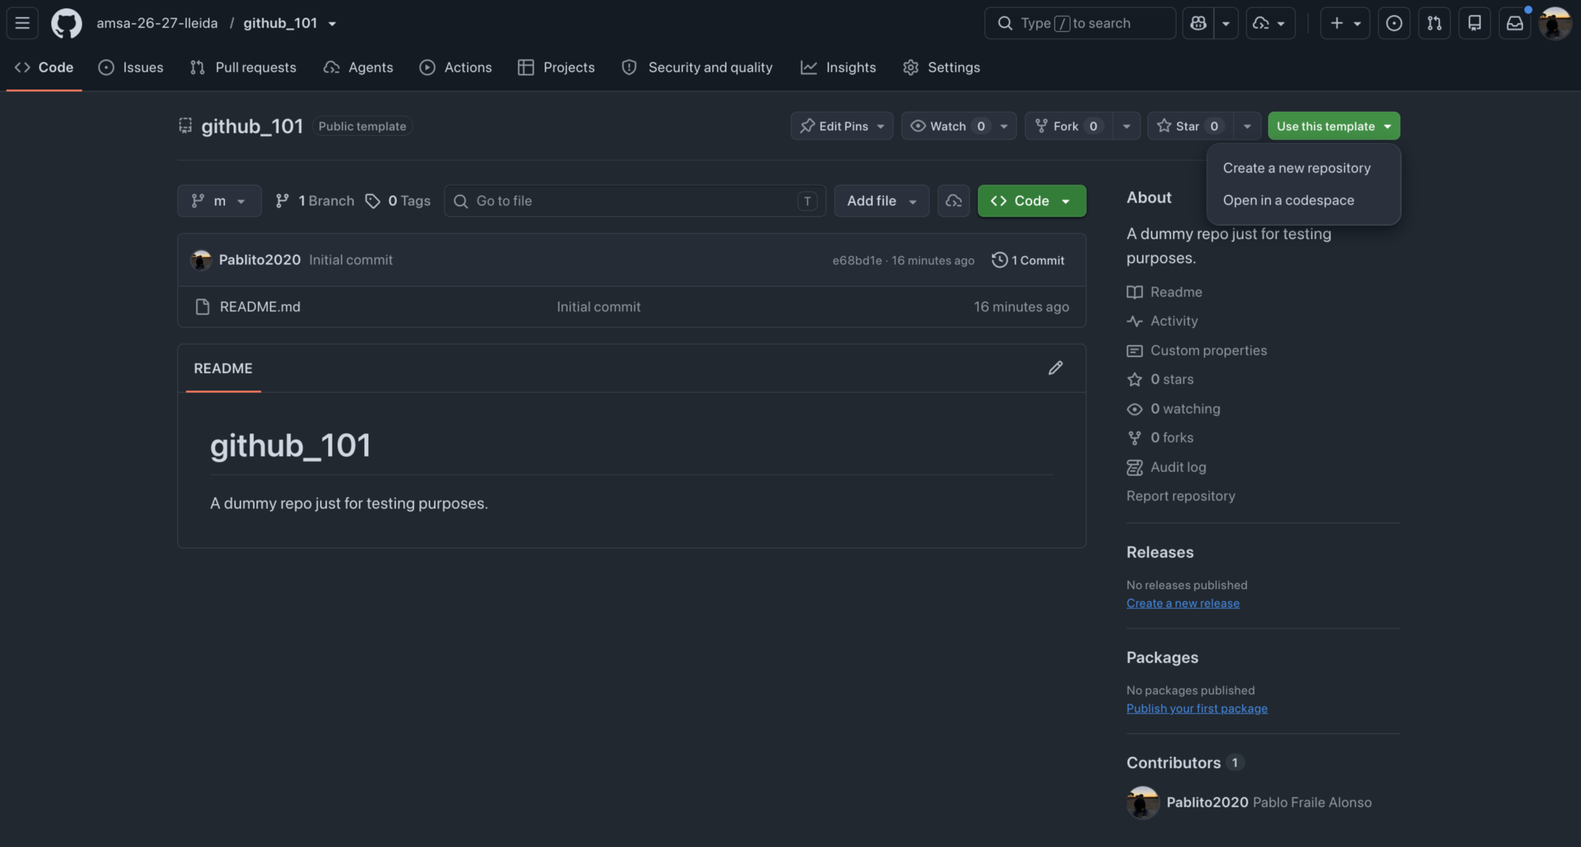Open the repositories icon in top header
Image resolution: width=1581 pixels, height=847 pixels.
coord(1474,23)
